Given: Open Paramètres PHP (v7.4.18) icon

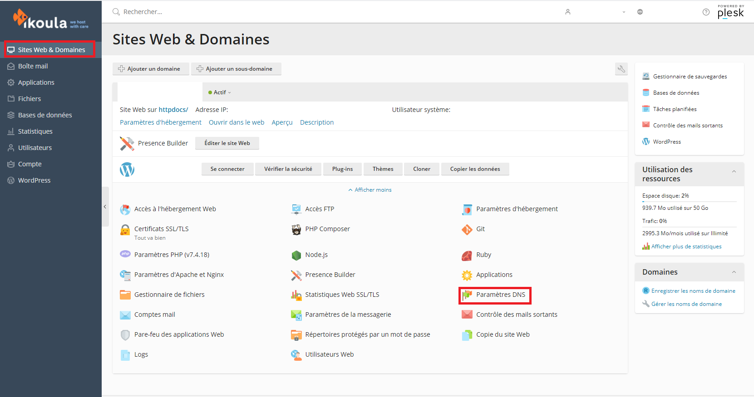Looking at the screenshot, I should [125, 254].
